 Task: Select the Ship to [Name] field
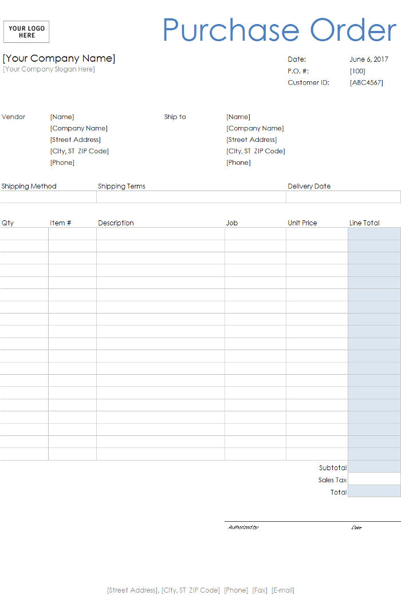(x=238, y=117)
